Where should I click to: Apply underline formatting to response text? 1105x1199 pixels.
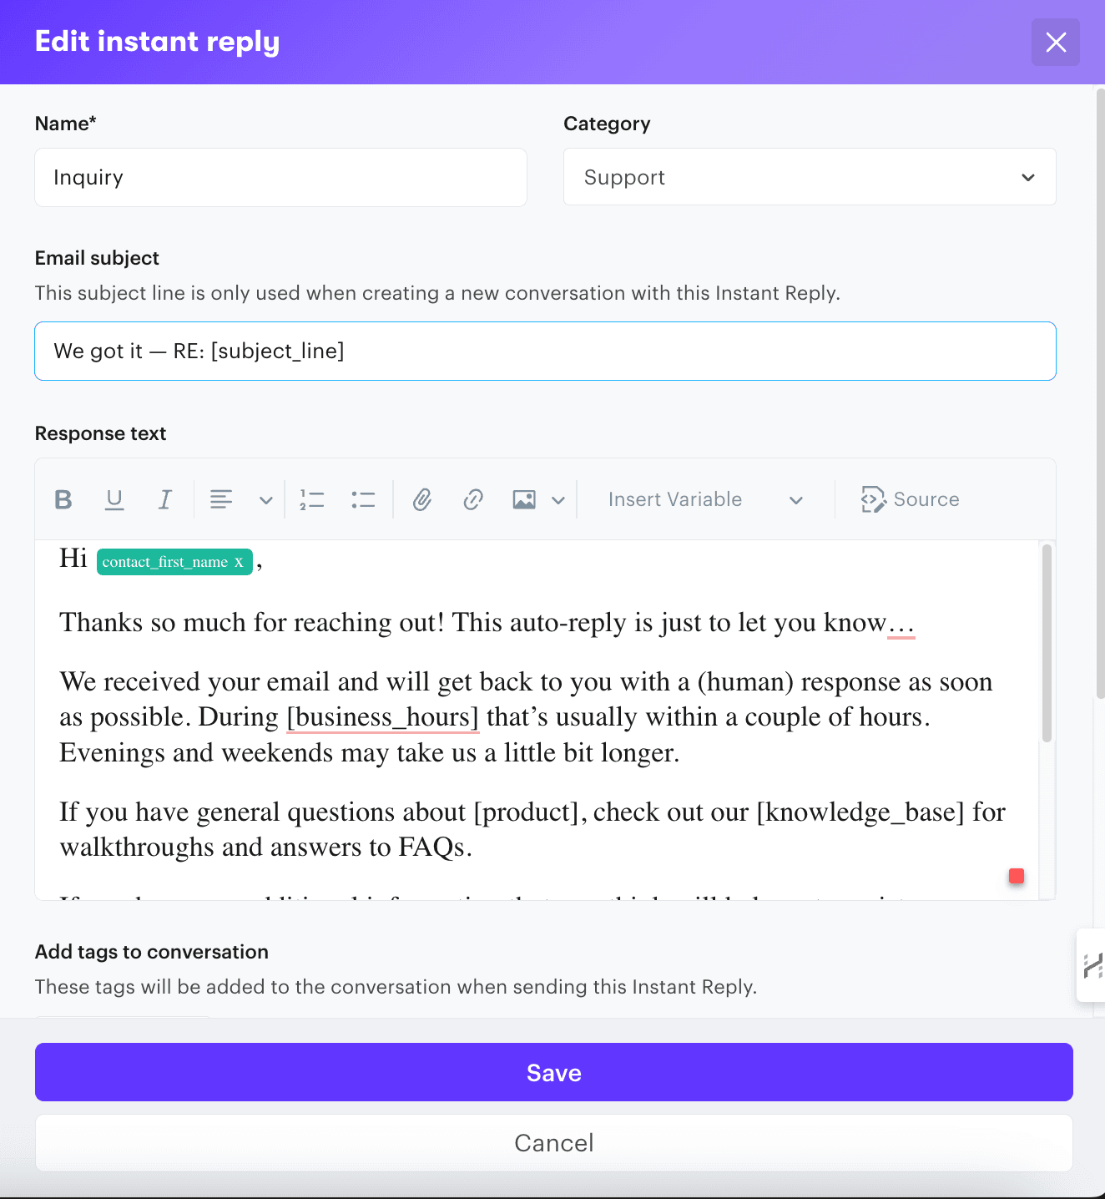click(x=114, y=498)
